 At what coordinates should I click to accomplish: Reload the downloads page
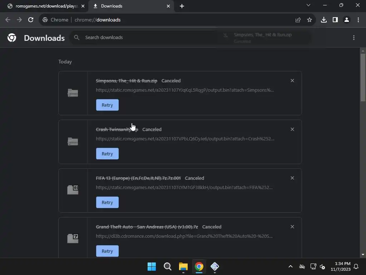[31, 20]
